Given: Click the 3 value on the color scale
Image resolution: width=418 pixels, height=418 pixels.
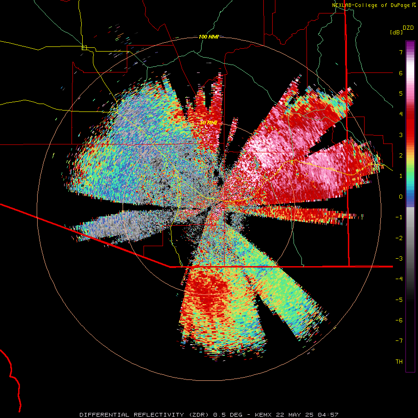Looking at the screenshot, I should [401, 135].
